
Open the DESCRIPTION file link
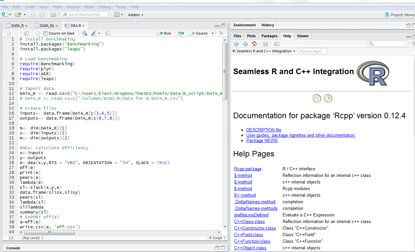264,130
